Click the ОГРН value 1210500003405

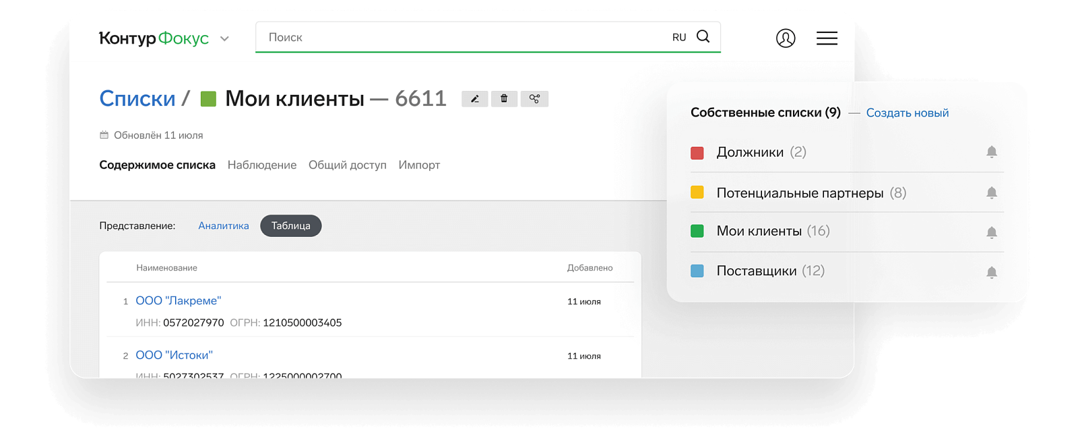tap(302, 323)
